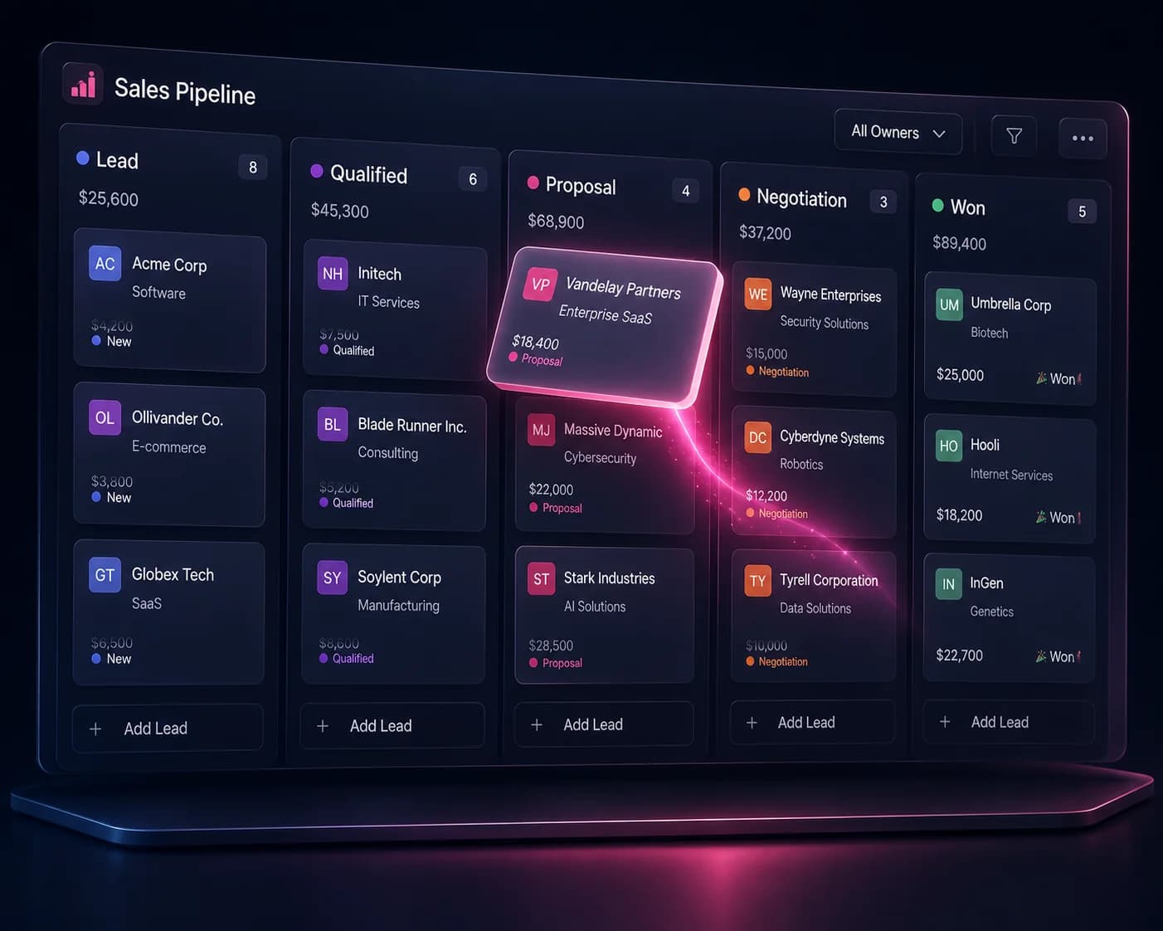Image resolution: width=1163 pixels, height=931 pixels.
Task: Click the Blade Runner Inc. card title
Action: tap(412, 425)
